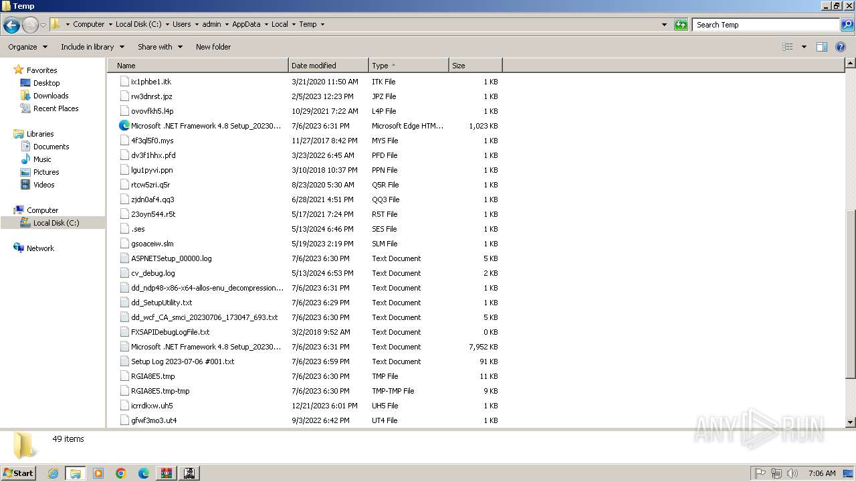Click the admin breadcrumb segment
This screenshot has height=482, width=856.
point(211,24)
